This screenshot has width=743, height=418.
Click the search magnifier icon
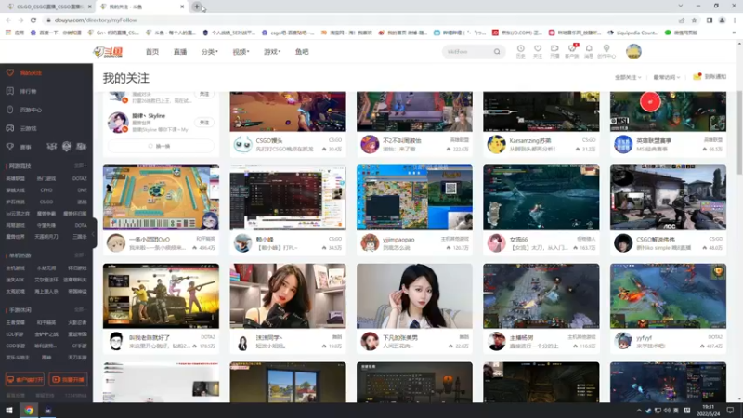(497, 52)
